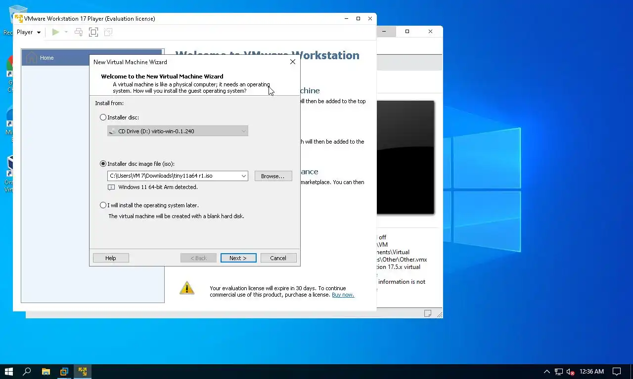Image resolution: width=633 pixels, height=379 pixels.
Task: Click the Browse... button
Action: (273, 176)
